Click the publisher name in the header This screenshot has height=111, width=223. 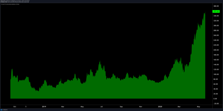click(x=3, y=1)
